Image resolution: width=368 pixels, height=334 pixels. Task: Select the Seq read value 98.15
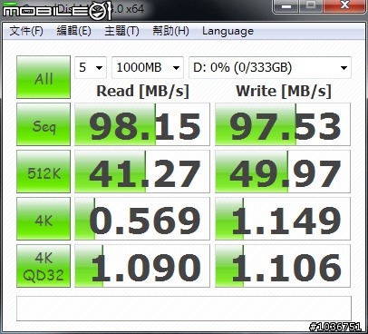[x=142, y=124]
